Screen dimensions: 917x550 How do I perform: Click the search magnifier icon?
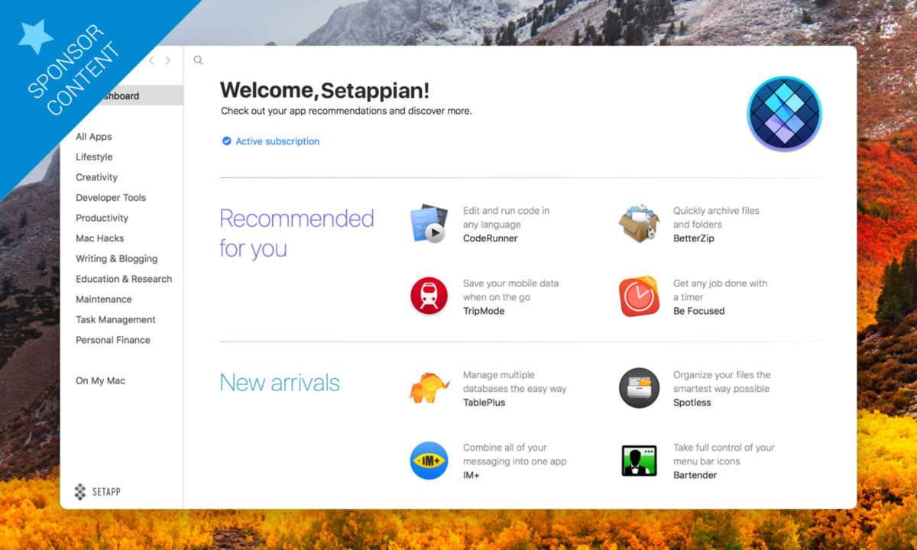click(x=198, y=60)
